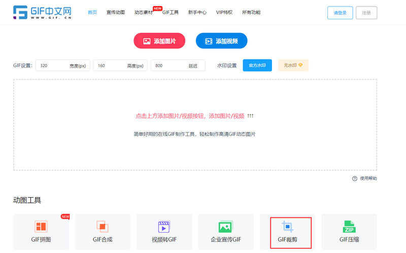Click the diamond VIP icon on 无水印
The image size is (406, 253).
pos(300,65)
